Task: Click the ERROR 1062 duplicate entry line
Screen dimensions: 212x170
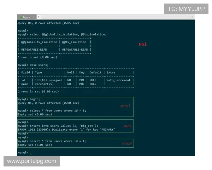Action: pos(66,130)
